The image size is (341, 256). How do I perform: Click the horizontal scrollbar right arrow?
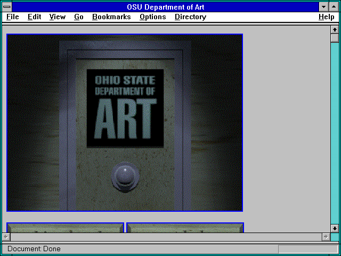(x=326, y=237)
